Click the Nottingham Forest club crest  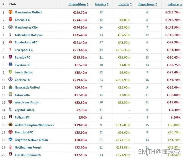tap(10, 147)
